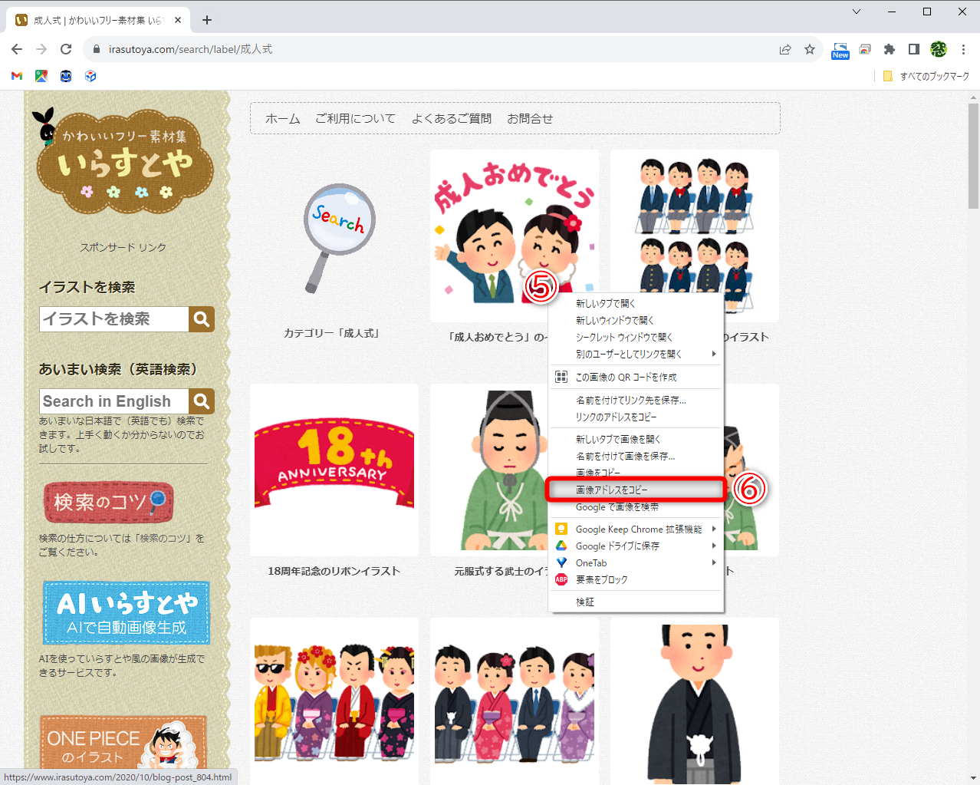
Task: Click the share icon in the address bar
Action: pyautogui.click(x=784, y=48)
